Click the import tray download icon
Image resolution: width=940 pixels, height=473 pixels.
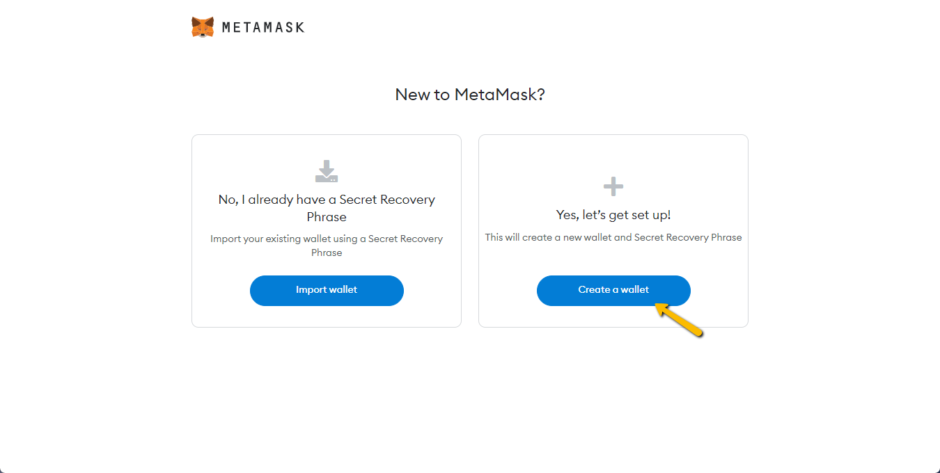(327, 171)
